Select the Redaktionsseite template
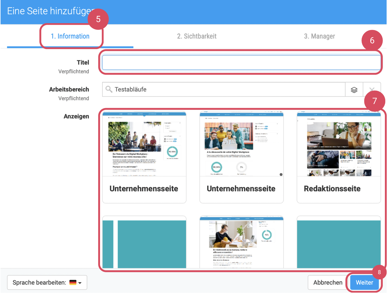388x294 pixels. point(338,157)
